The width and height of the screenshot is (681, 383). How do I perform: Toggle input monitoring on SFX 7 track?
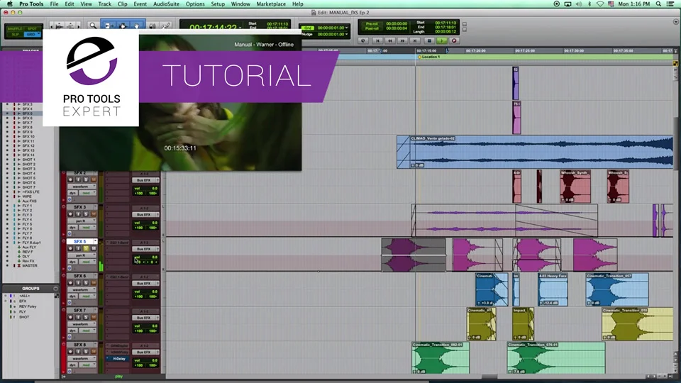coord(78,317)
